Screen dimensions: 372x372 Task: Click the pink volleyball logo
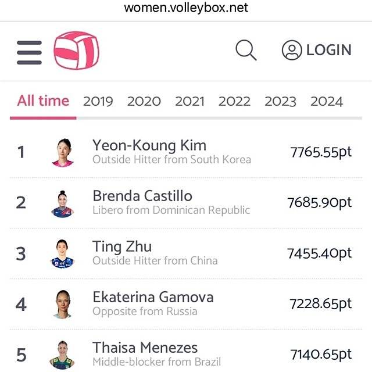pyautogui.click(x=76, y=51)
